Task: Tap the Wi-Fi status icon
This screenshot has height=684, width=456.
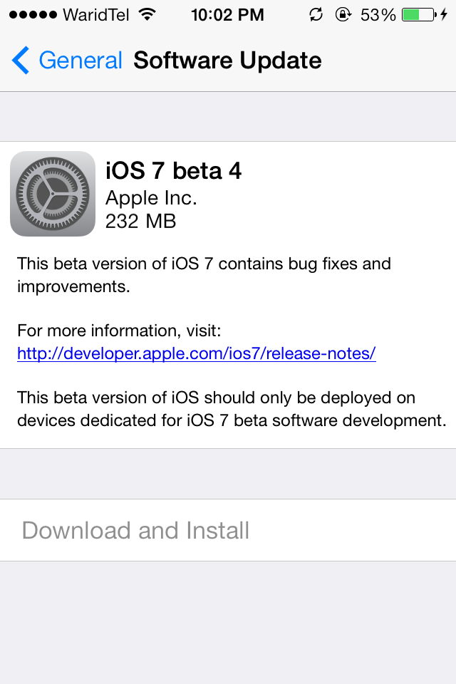Action: 147,15
